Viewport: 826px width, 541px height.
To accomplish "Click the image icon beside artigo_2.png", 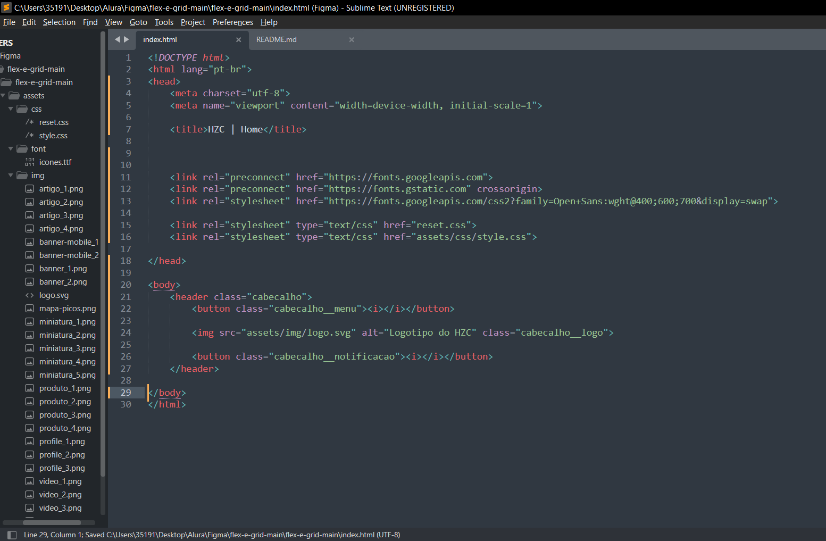I will [x=30, y=202].
